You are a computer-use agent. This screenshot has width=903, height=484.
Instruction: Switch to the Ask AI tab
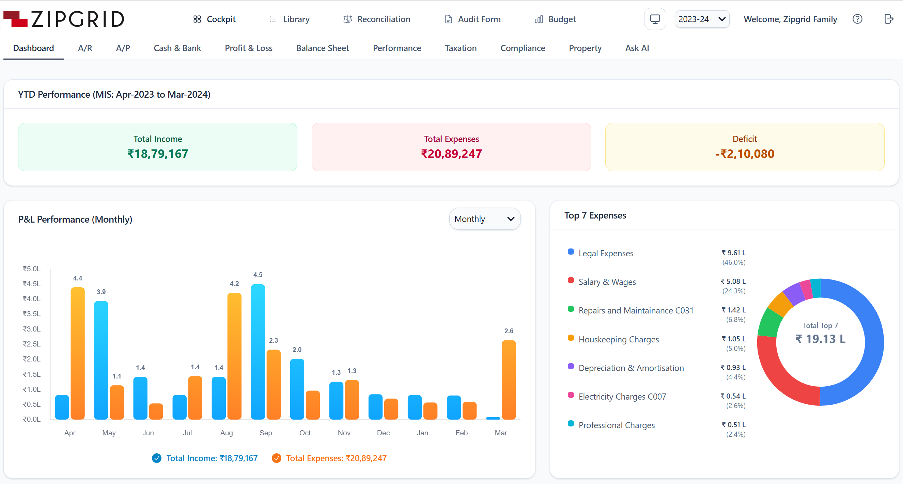[x=637, y=48]
